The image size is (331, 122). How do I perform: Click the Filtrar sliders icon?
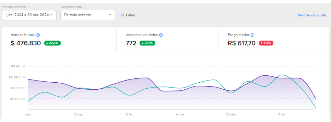[x=122, y=15]
